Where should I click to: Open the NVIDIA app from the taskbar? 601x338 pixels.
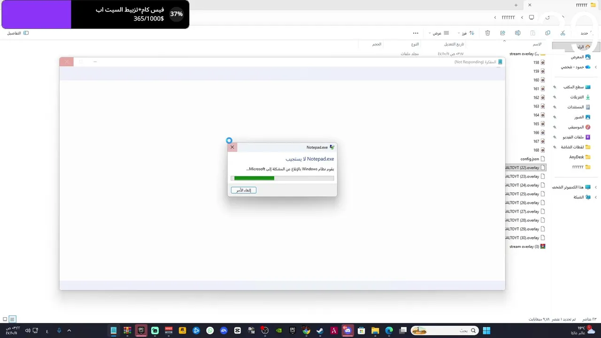pos(279,330)
